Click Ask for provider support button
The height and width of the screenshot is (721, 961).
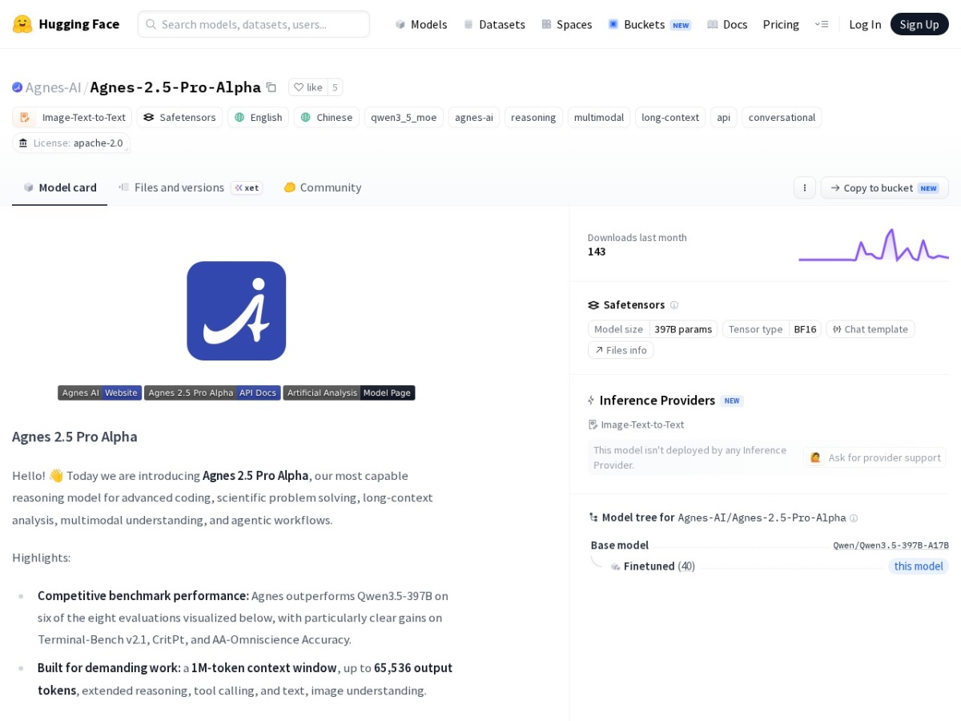[x=875, y=457]
